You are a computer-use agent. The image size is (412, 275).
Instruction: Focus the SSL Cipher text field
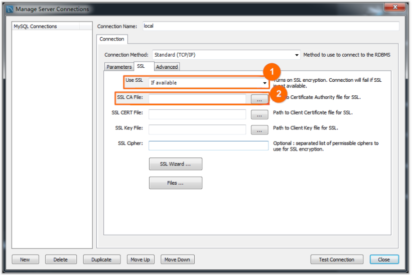tap(208, 146)
